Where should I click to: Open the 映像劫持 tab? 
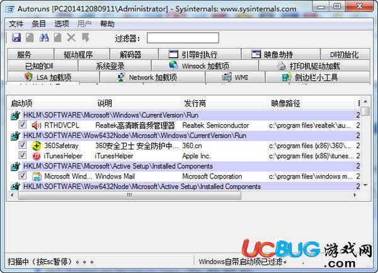280,54
